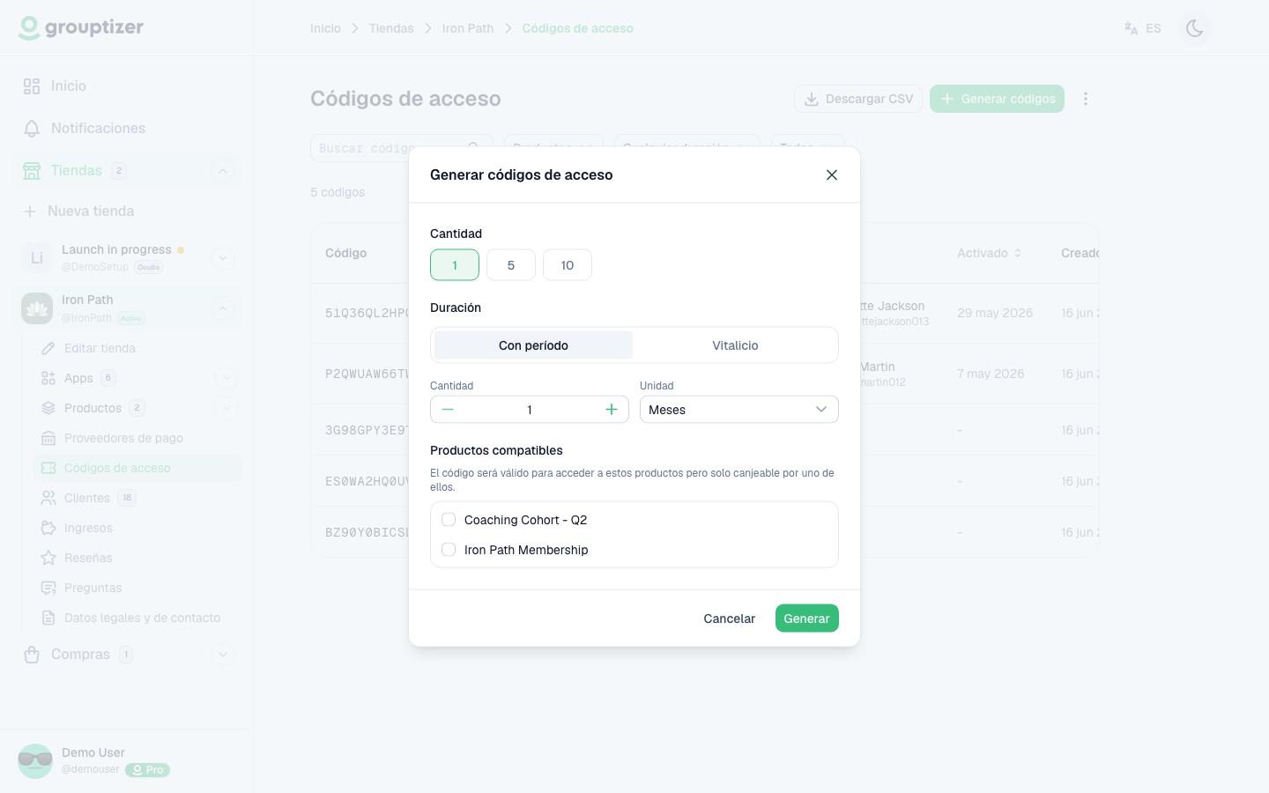Open Productos layers icon
The width and height of the screenshot is (1269, 793).
(48, 408)
